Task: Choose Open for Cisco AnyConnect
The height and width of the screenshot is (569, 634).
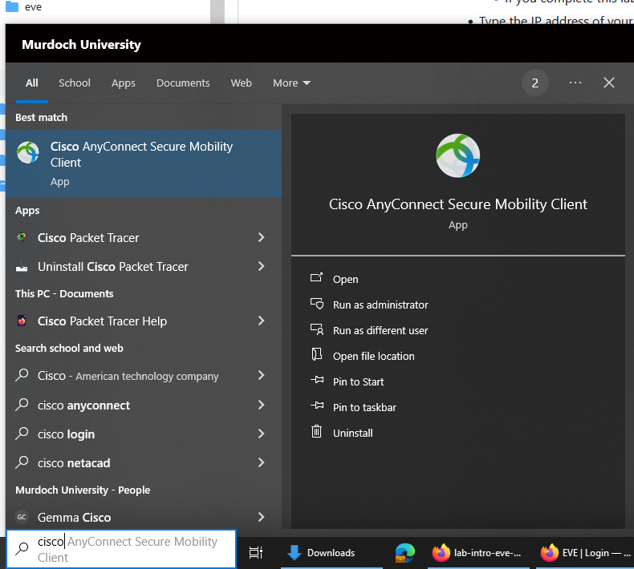Action: (x=345, y=279)
